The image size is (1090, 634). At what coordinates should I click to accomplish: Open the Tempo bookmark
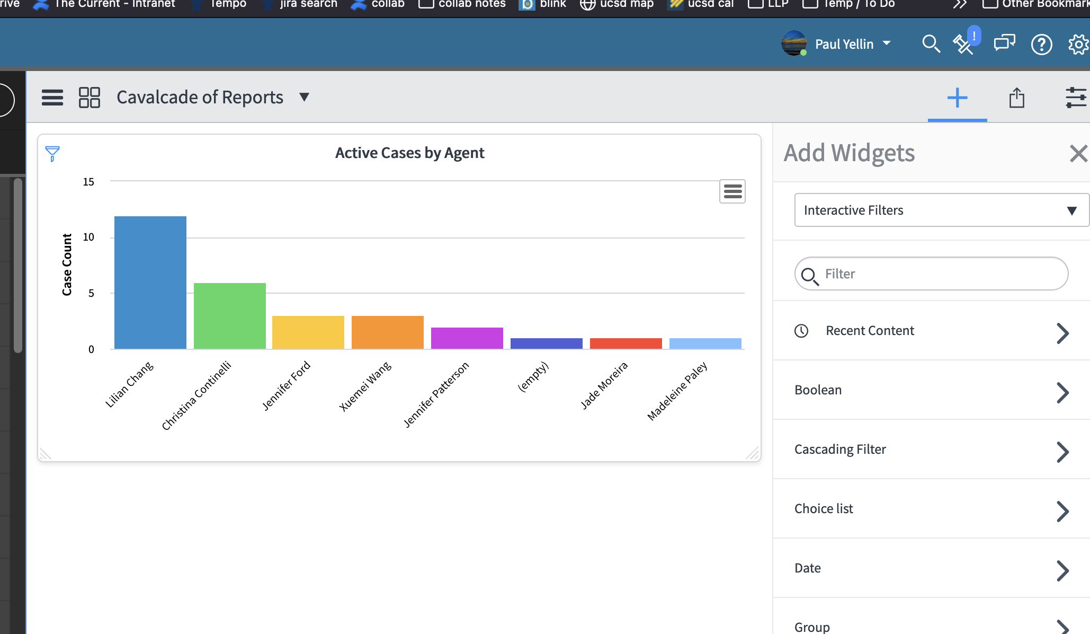[x=219, y=4]
